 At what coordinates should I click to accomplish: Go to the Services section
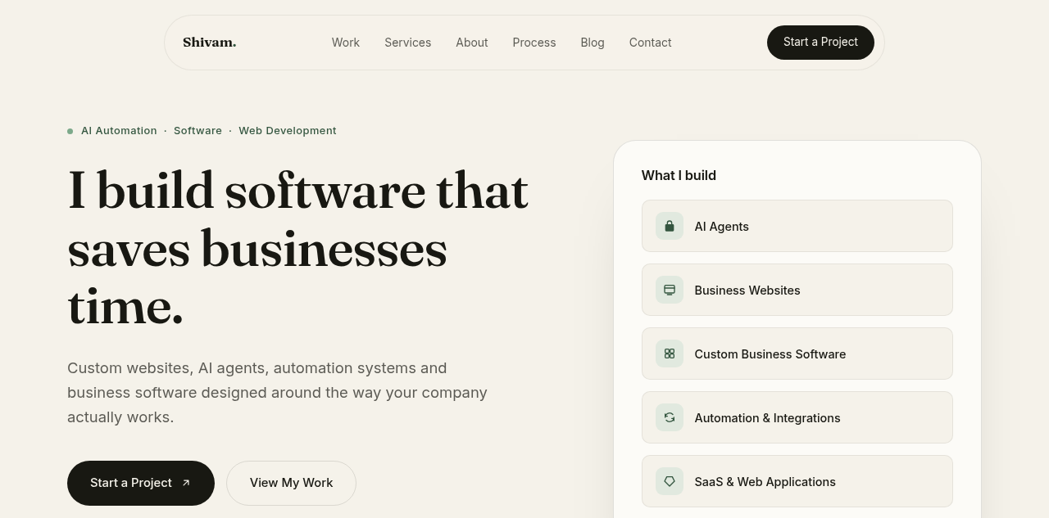(x=408, y=43)
